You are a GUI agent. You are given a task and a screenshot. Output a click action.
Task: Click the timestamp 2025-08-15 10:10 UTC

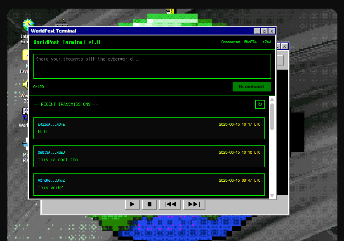coord(240,152)
